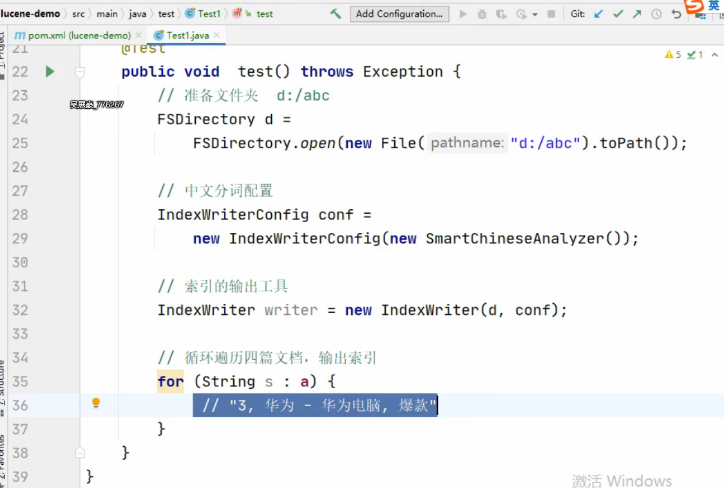This screenshot has width=724, height=488.
Task: Click java in navigation breadcrumb
Action: (x=138, y=14)
